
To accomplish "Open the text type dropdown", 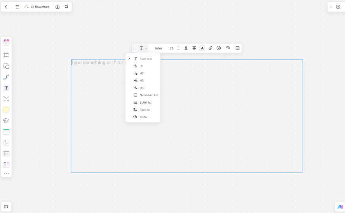I will tap(143, 48).
